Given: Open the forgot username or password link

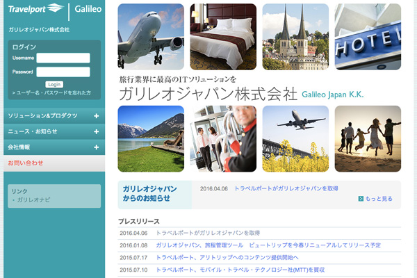Looking at the screenshot, I should 51,93.
